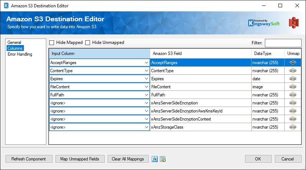Select the ContentType Amazon S3 field cell

pyautogui.click(x=201, y=71)
